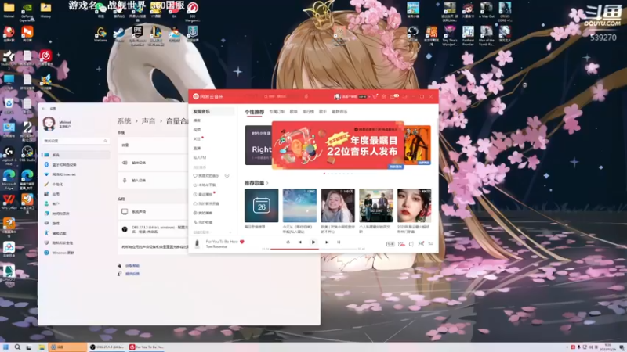Click the sound effect icon in player bar

[x=401, y=244]
